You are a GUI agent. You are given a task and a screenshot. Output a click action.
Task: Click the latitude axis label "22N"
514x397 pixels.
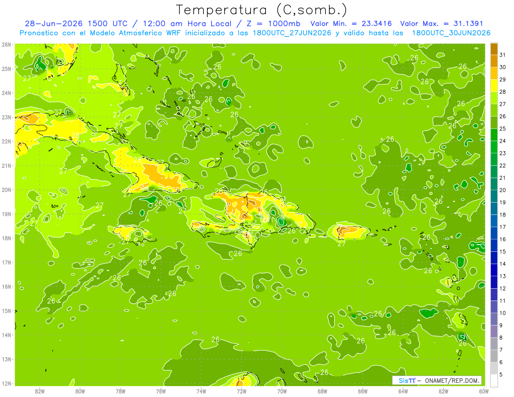6,141
